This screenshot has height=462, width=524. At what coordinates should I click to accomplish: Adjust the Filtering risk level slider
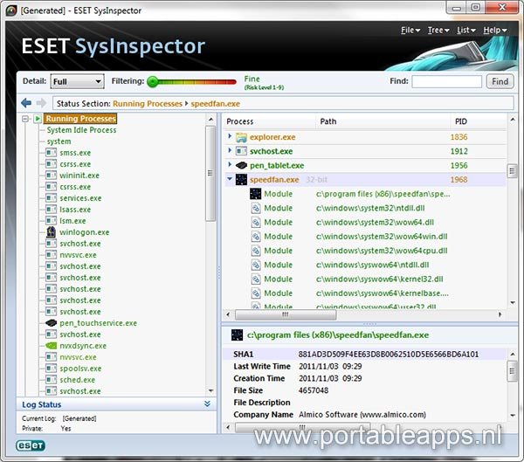coord(153,81)
